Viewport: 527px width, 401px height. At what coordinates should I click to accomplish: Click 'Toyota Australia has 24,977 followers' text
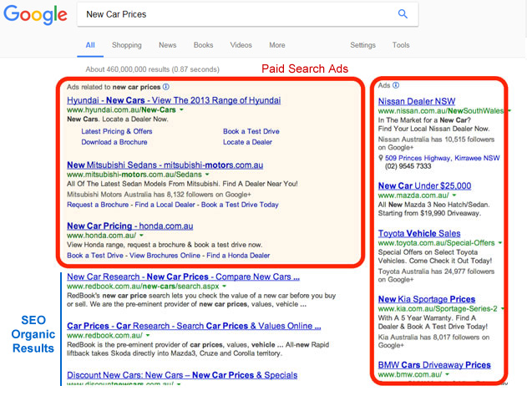pyautogui.click(x=436, y=276)
